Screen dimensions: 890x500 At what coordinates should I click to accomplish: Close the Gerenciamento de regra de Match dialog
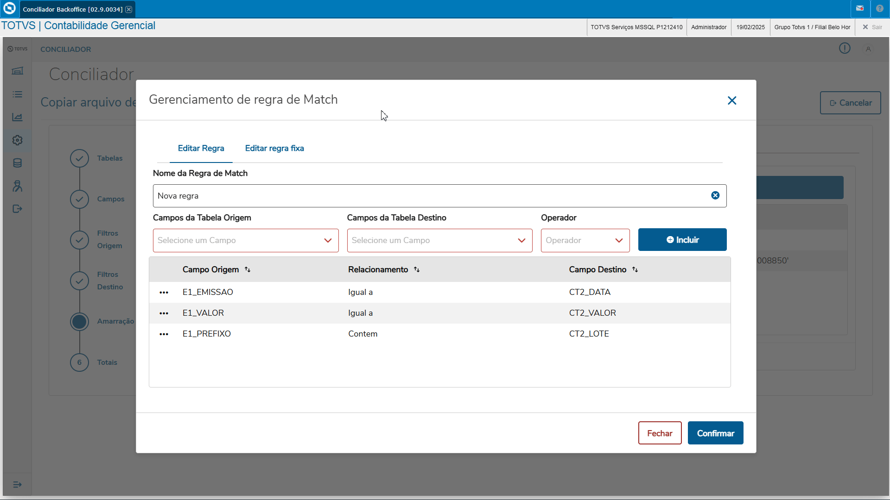pyautogui.click(x=732, y=100)
